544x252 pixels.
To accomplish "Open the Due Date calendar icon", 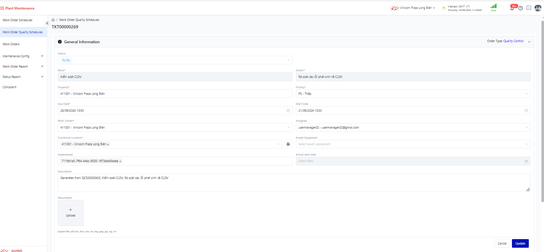I will pos(288,111).
